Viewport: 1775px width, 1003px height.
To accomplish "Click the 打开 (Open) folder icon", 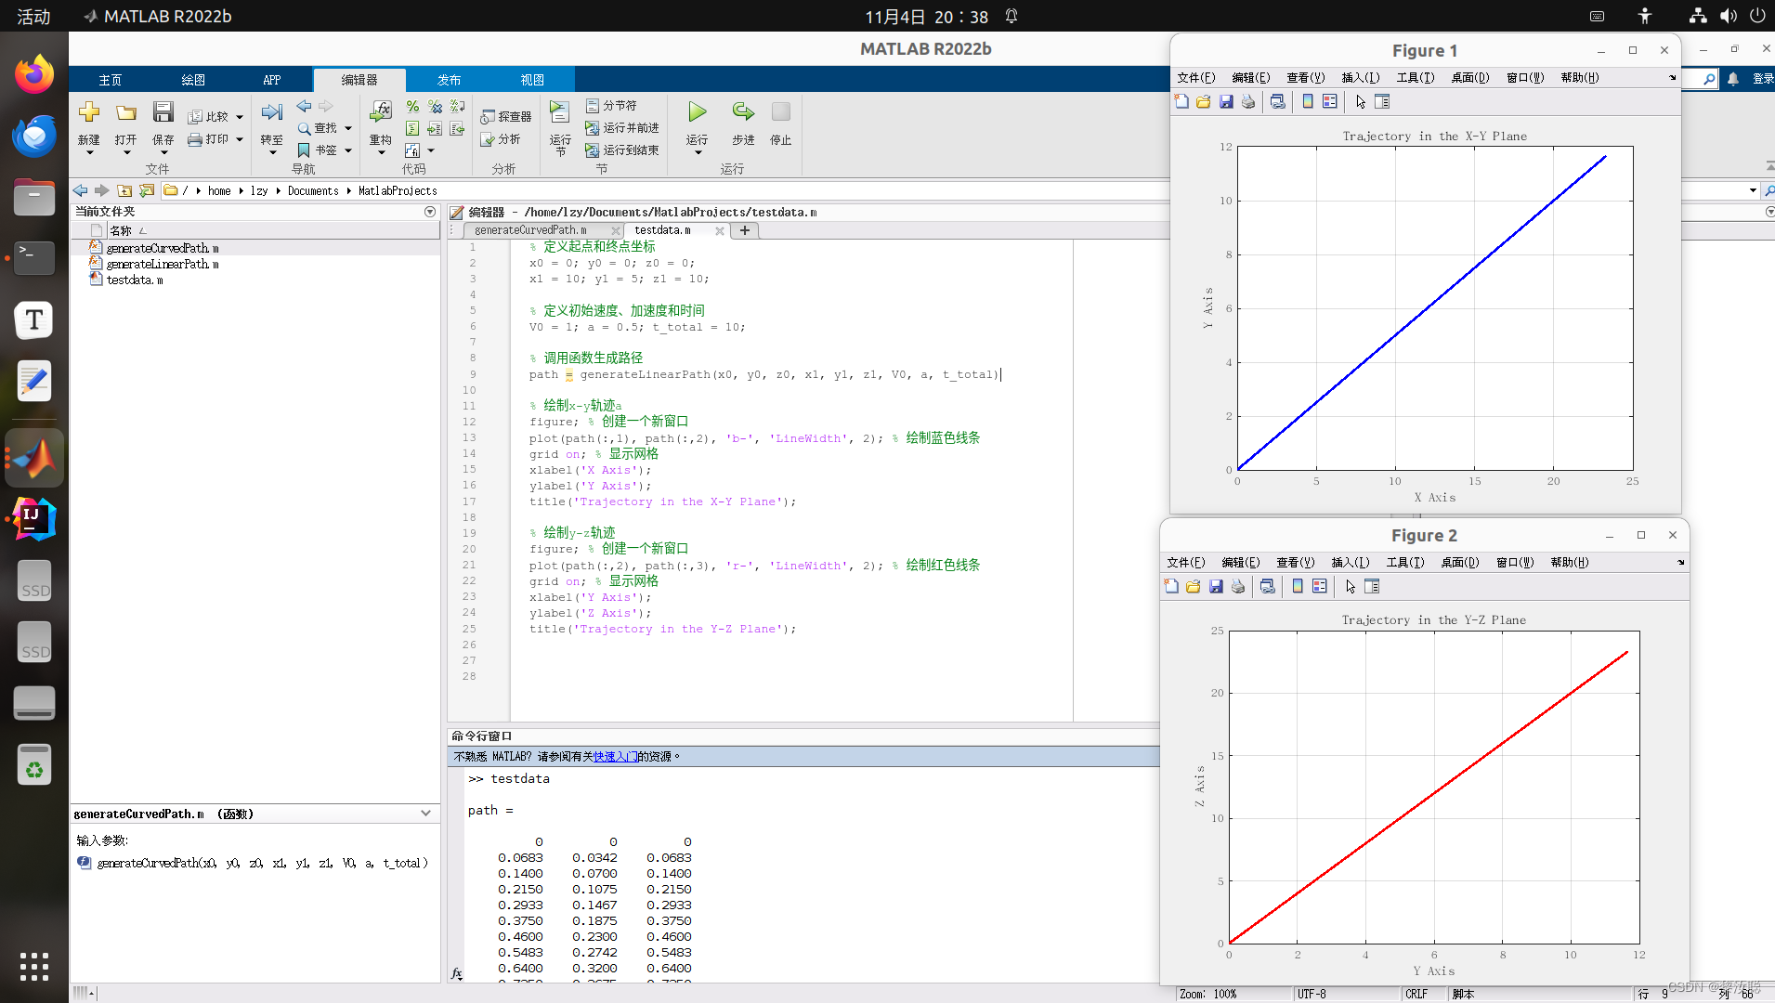I will (x=126, y=113).
